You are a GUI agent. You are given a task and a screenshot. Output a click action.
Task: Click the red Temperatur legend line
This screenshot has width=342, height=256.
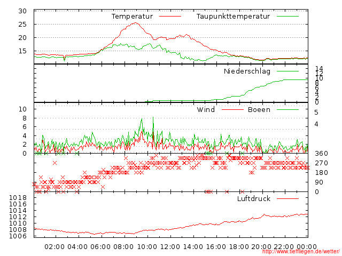pyautogui.click(x=170, y=17)
